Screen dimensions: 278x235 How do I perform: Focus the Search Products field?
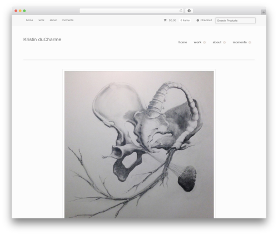click(235, 21)
